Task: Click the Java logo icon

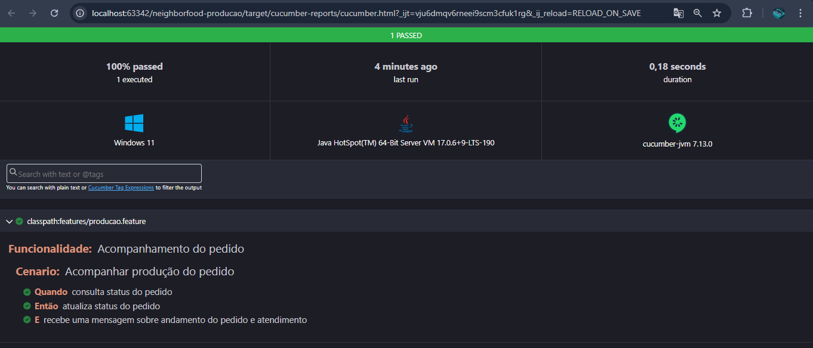Action: tap(406, 123)
